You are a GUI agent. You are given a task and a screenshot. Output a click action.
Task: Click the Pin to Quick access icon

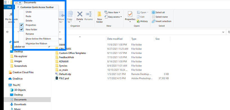[x=11, y=14]
